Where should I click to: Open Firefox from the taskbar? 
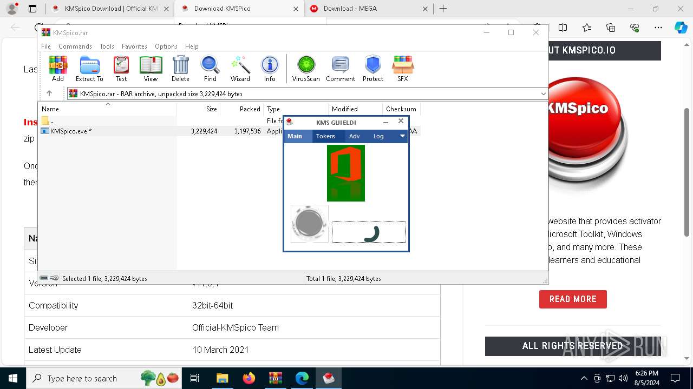point(249,378)
